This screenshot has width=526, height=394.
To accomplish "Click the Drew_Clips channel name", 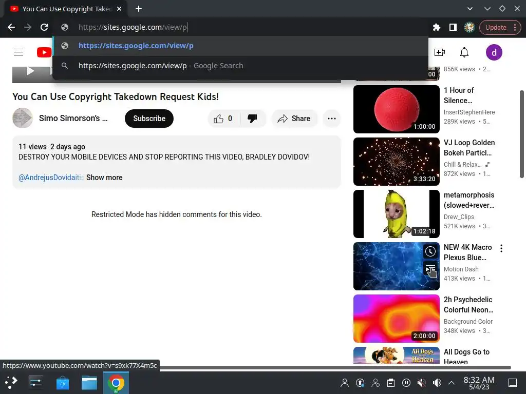I will click(459, 217).
